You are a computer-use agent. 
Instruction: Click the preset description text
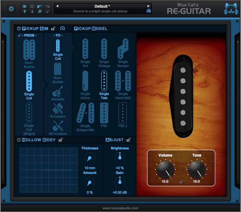click(100, 11)
